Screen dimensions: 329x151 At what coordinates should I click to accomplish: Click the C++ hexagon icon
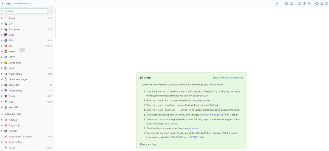point(6,24)
